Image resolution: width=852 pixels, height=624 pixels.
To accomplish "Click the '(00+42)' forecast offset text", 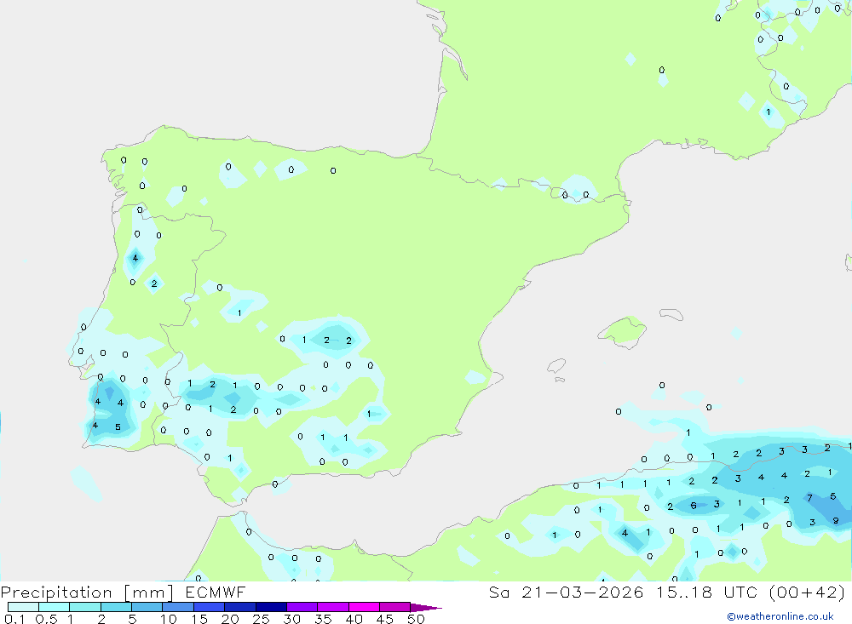I will pos(808,592).
